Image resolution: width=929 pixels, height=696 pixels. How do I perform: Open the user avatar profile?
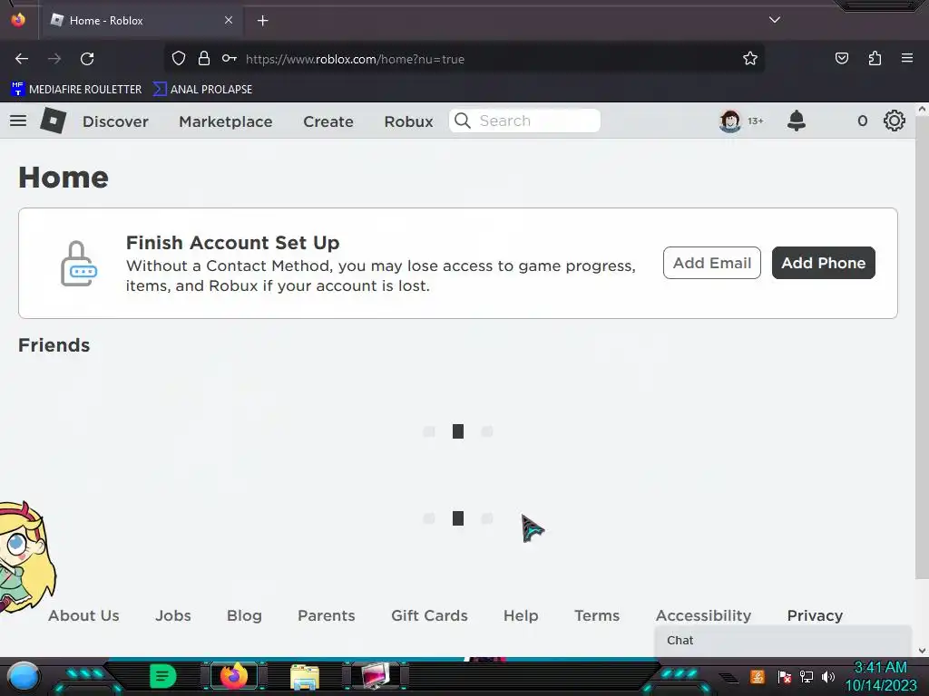pos(730,121)
